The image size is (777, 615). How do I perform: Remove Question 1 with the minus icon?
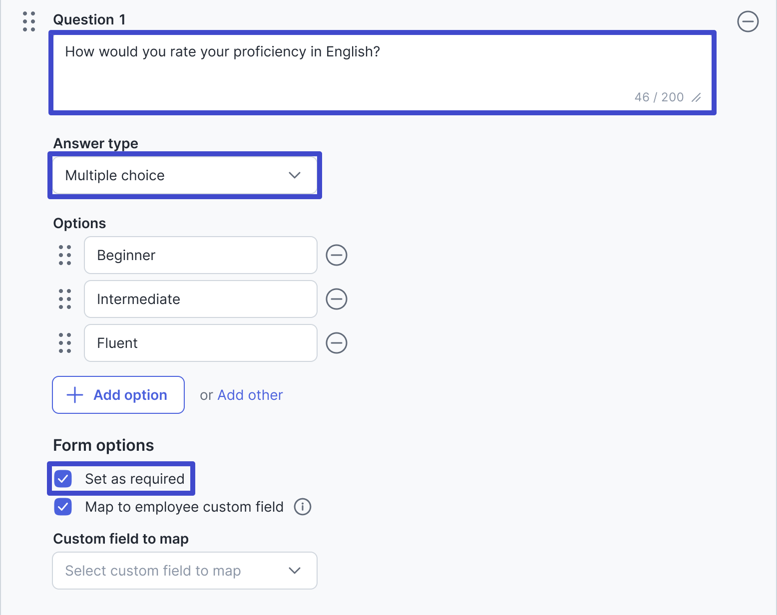coord(748,21)
